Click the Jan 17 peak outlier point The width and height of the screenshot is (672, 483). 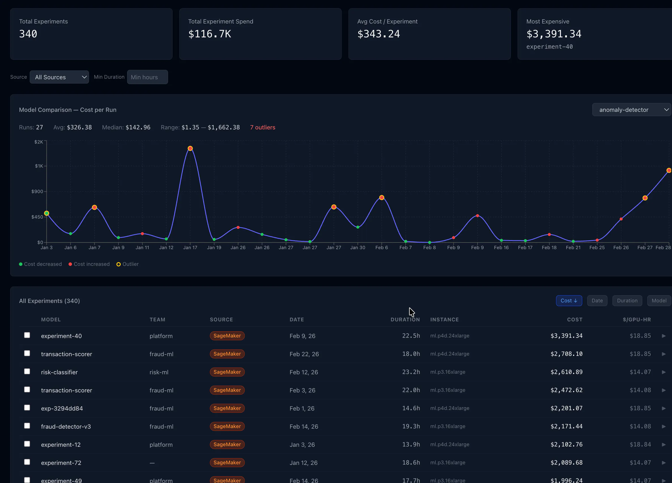pos(190,148)
